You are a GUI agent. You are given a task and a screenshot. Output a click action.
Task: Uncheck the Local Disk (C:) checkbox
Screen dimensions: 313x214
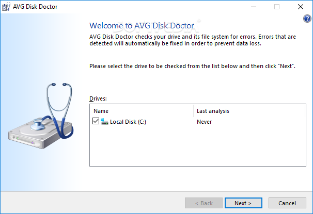[96, 122]
